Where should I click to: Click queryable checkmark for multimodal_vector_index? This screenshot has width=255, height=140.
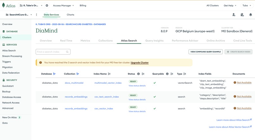[155, 83]
